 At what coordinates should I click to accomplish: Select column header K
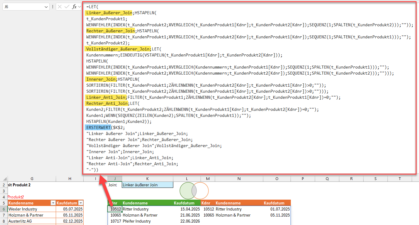148,179
